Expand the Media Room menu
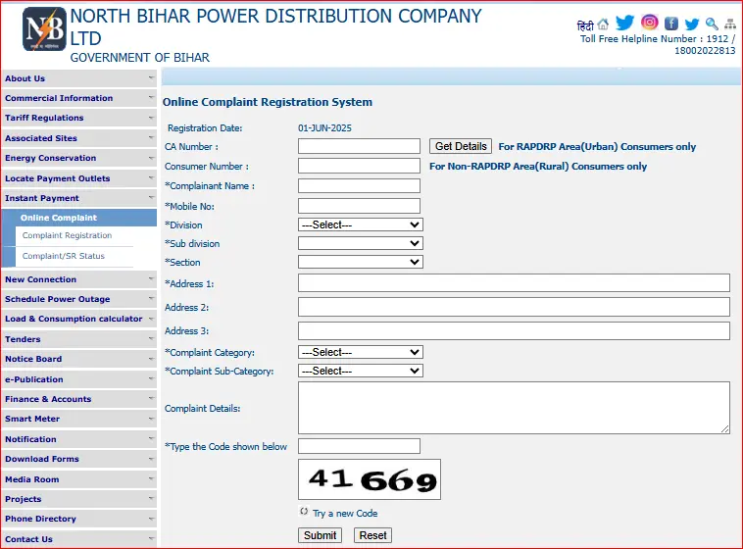This screenshot has width=743, height=549. coord(78,479)
